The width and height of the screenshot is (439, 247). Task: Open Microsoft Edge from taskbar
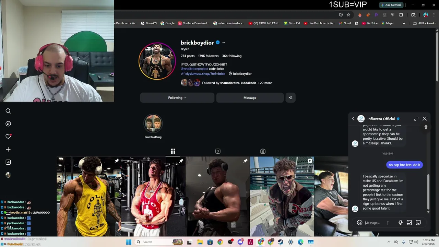tap(300, 242)
